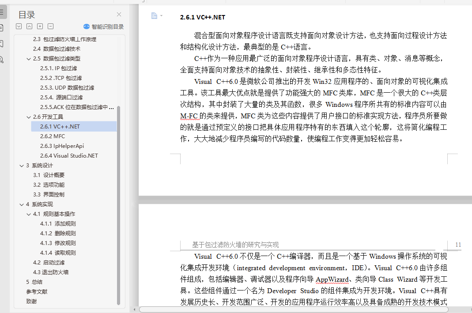Image resolution: width=472 pixels, height=313 pixels.
Task: Go to 3.1 设计概要
Action: click(49, 175)
